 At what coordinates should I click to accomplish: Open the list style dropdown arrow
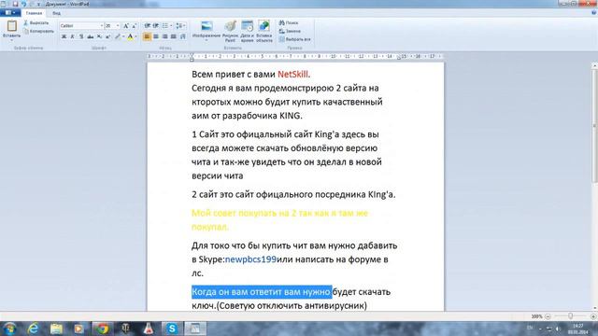tap(171, 25)
